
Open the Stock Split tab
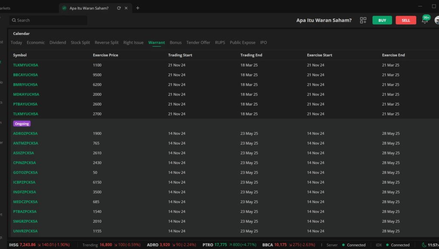[x=80, y=43]
